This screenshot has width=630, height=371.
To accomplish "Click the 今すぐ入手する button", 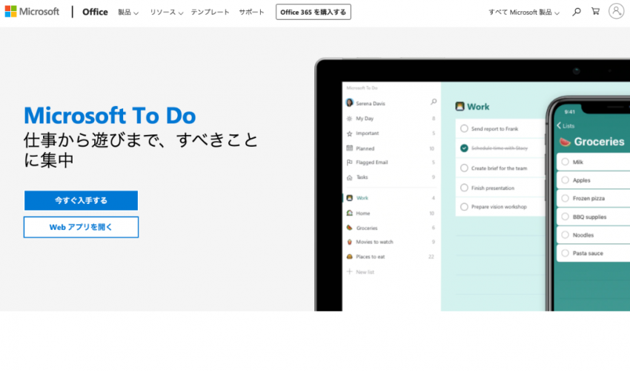I will click(x=81, y=200).
